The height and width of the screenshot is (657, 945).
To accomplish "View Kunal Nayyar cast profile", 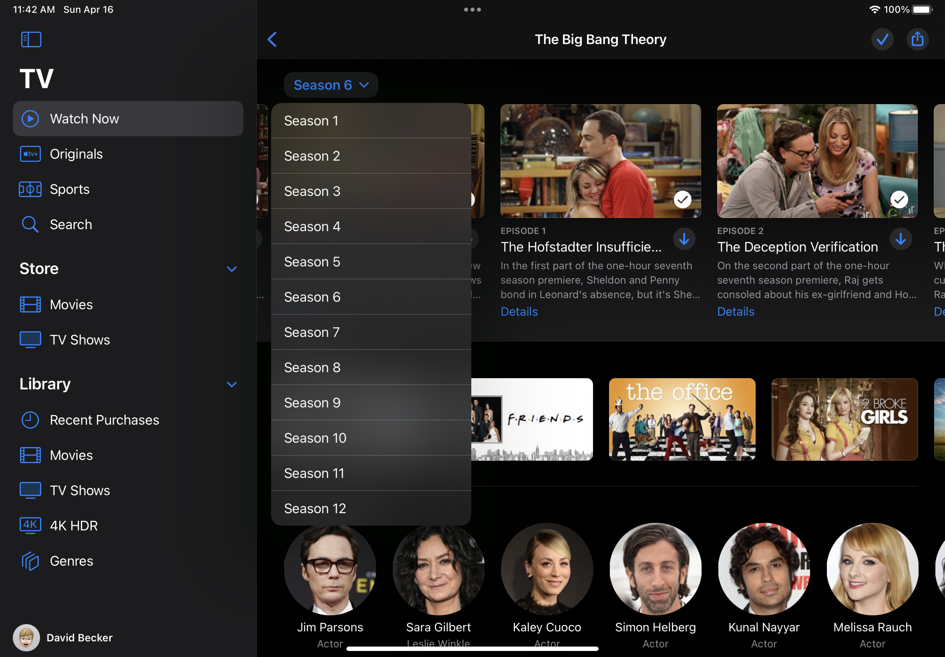I will [764, 569].
